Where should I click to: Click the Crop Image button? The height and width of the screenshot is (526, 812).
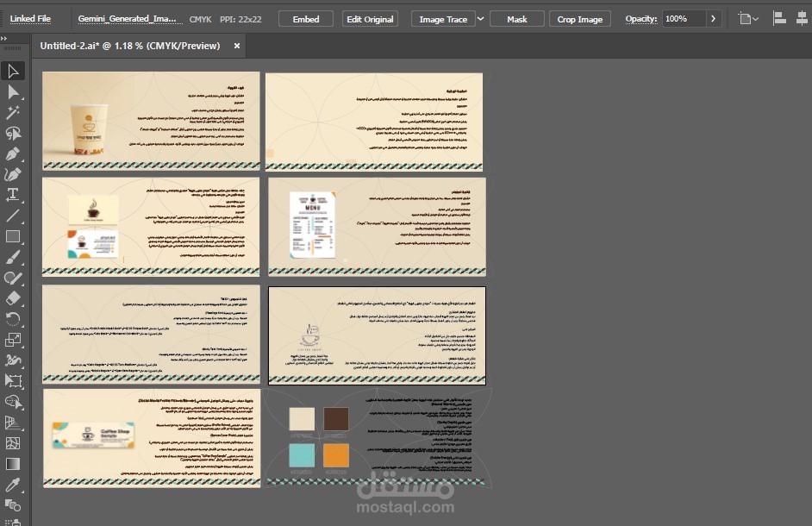tap(579, 19)
